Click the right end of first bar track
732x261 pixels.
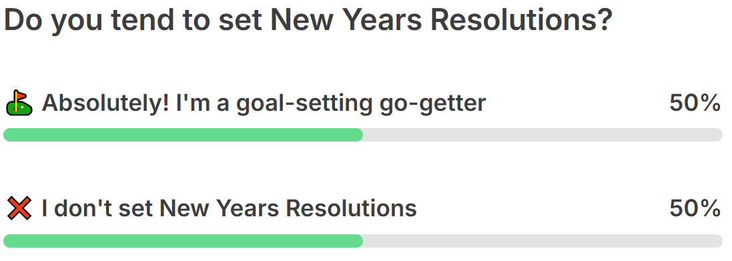(x=718, y=135)
